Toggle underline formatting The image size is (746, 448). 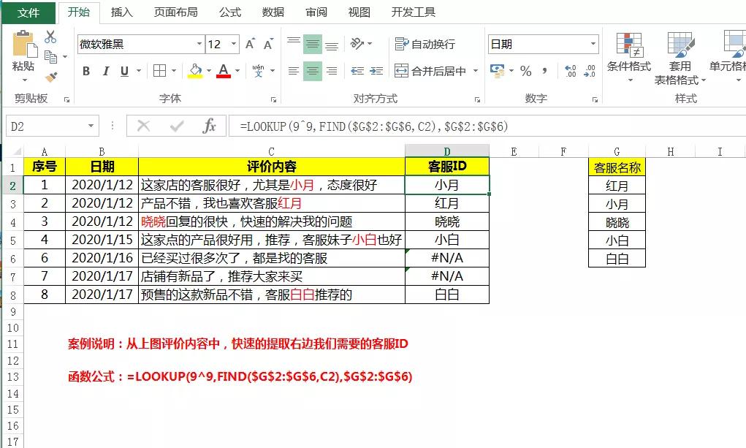[123, 71]
